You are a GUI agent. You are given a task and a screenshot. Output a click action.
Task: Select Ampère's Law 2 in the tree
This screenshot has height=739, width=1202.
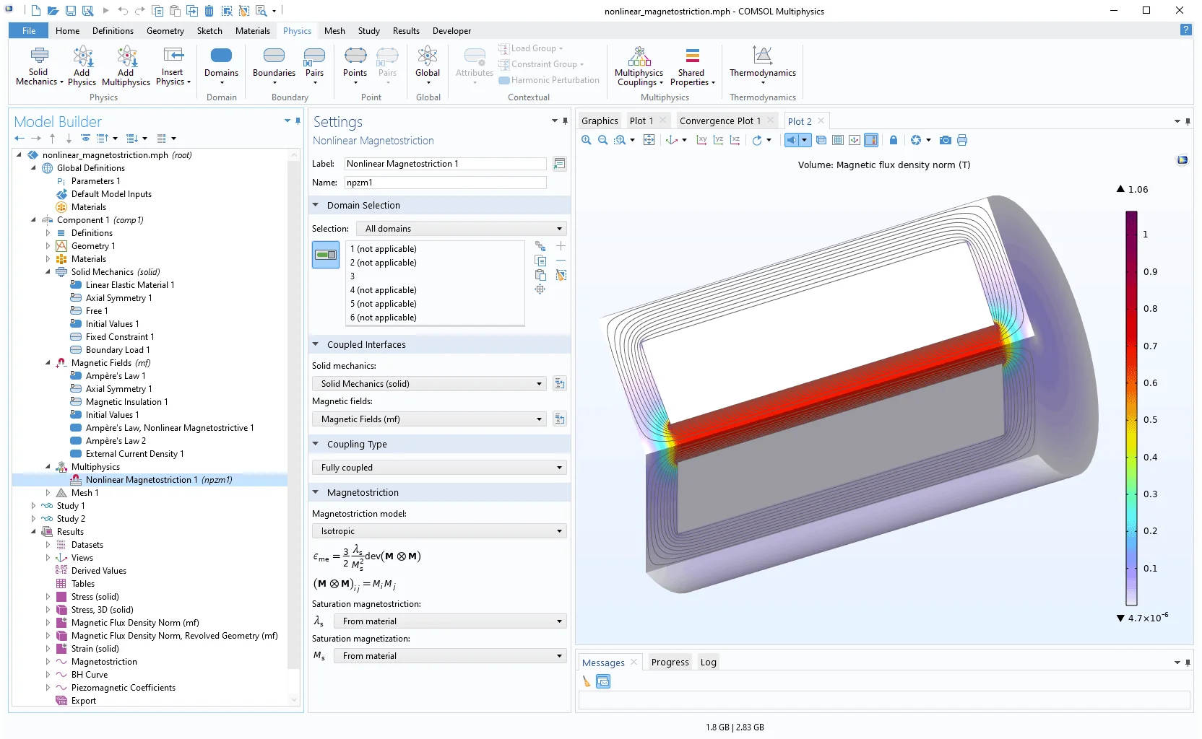click(x=116, y=441)
